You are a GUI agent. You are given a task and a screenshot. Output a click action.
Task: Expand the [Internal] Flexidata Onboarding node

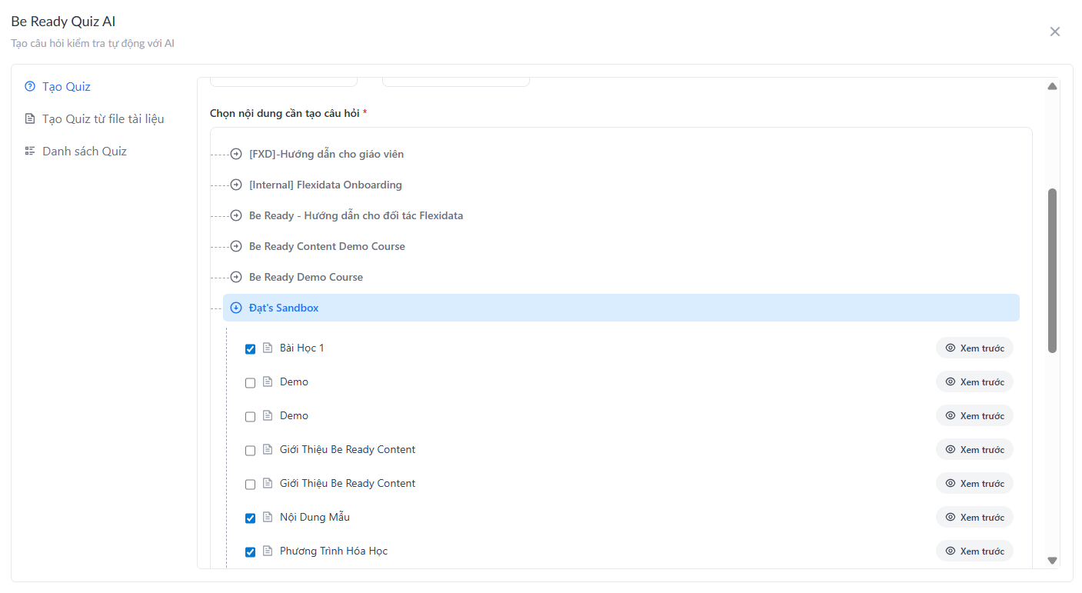pos(236,185)
